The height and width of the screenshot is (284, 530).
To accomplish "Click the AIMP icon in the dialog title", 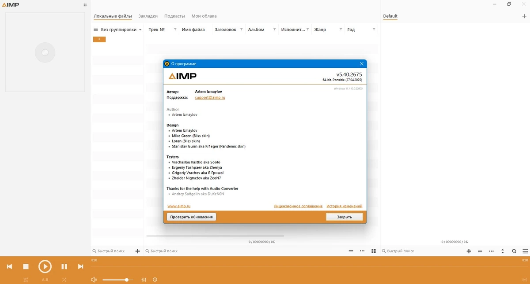I will (x=167, y=64).
